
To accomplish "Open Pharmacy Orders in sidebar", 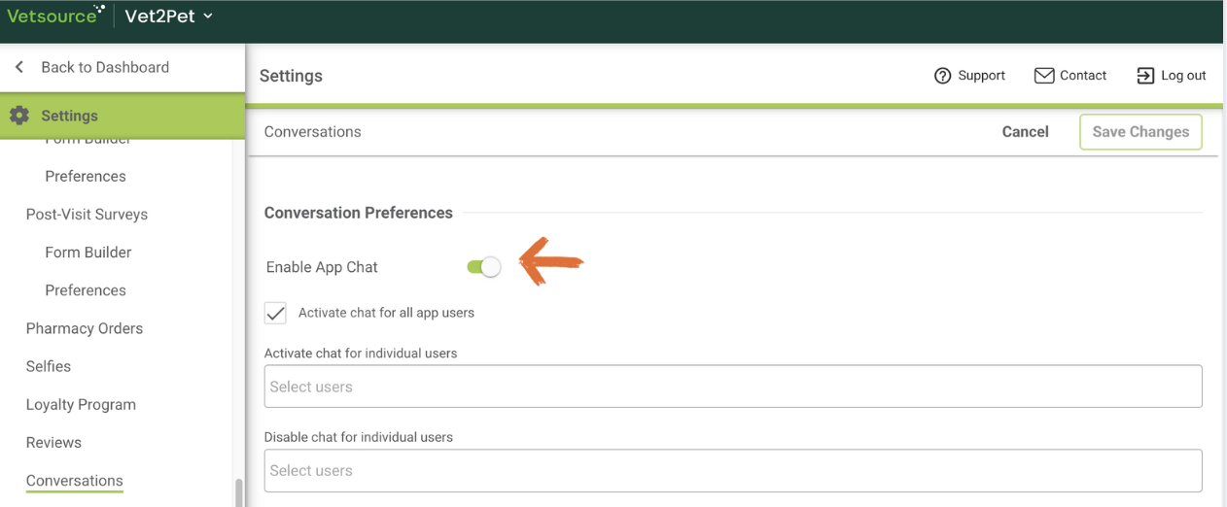I will 85,328.
